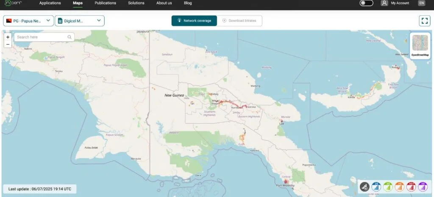Select the Download bitrates tab
The height and width of the screenshot is (197, 434).
239,21
